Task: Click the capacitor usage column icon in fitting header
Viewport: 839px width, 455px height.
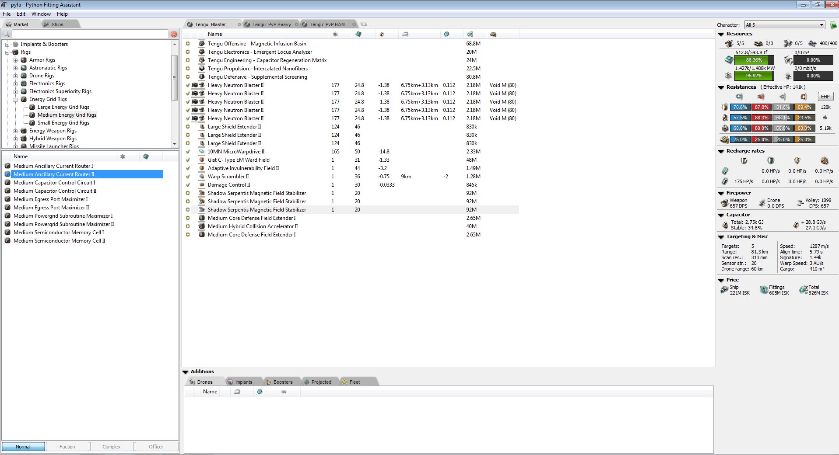Action: tap(382, 34)
